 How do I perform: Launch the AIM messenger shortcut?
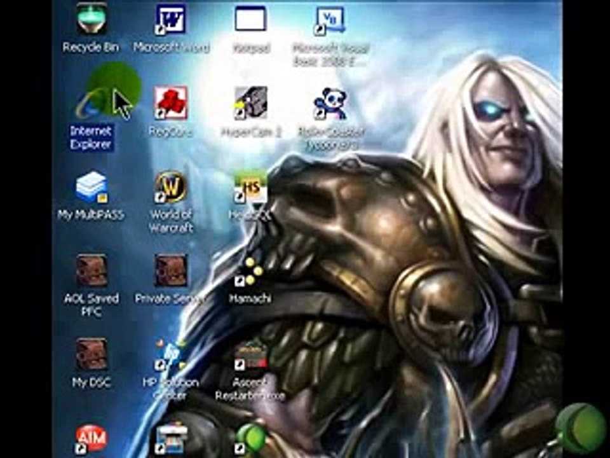coord(91,440)
